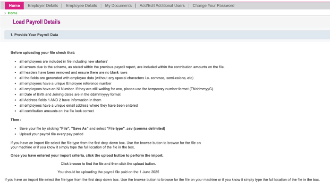Open Add/Edit Additional Users tab
Screen dimensions: 330x187
(x=162, y=6)
